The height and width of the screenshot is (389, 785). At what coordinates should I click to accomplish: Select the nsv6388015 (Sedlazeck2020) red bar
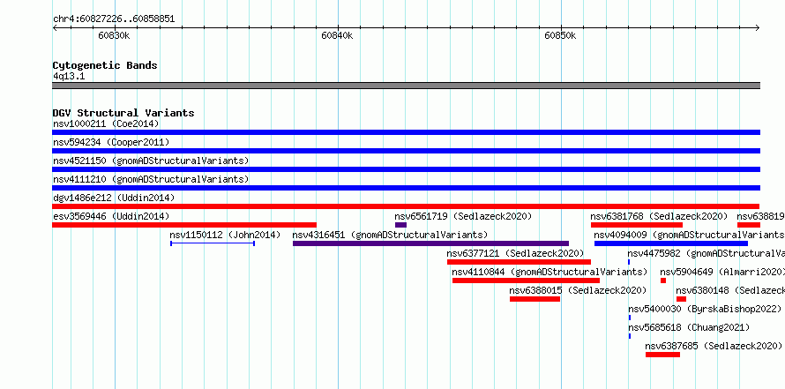(x=535, y=299)
